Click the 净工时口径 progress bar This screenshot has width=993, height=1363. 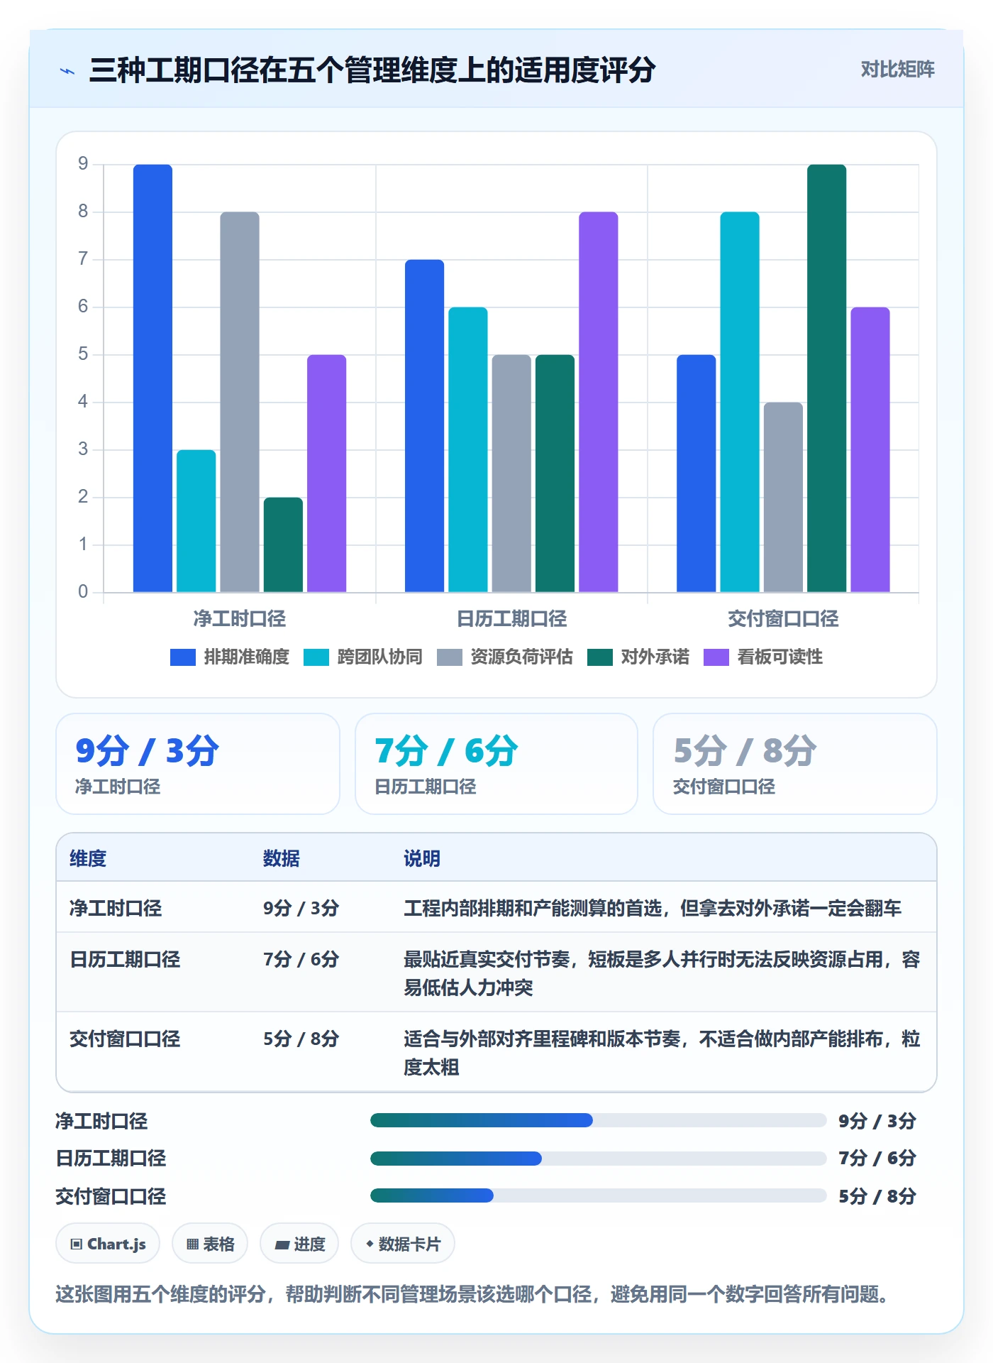pos(598,1121)
